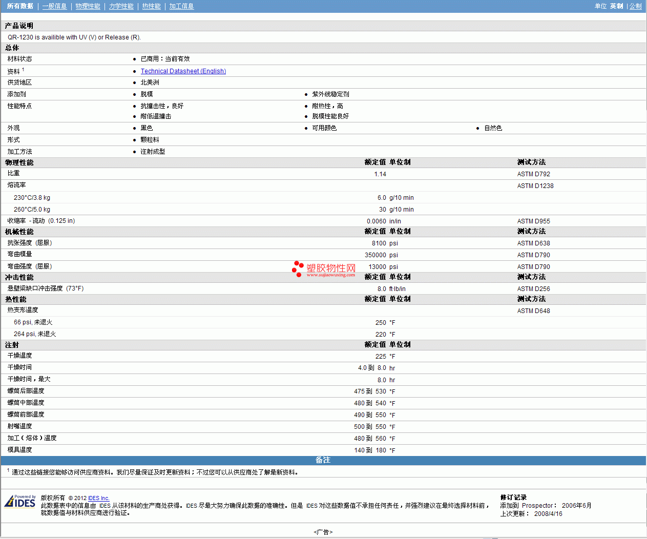Select the 所有数据 tab
The image size is (647, 539).
pos(20,6)
